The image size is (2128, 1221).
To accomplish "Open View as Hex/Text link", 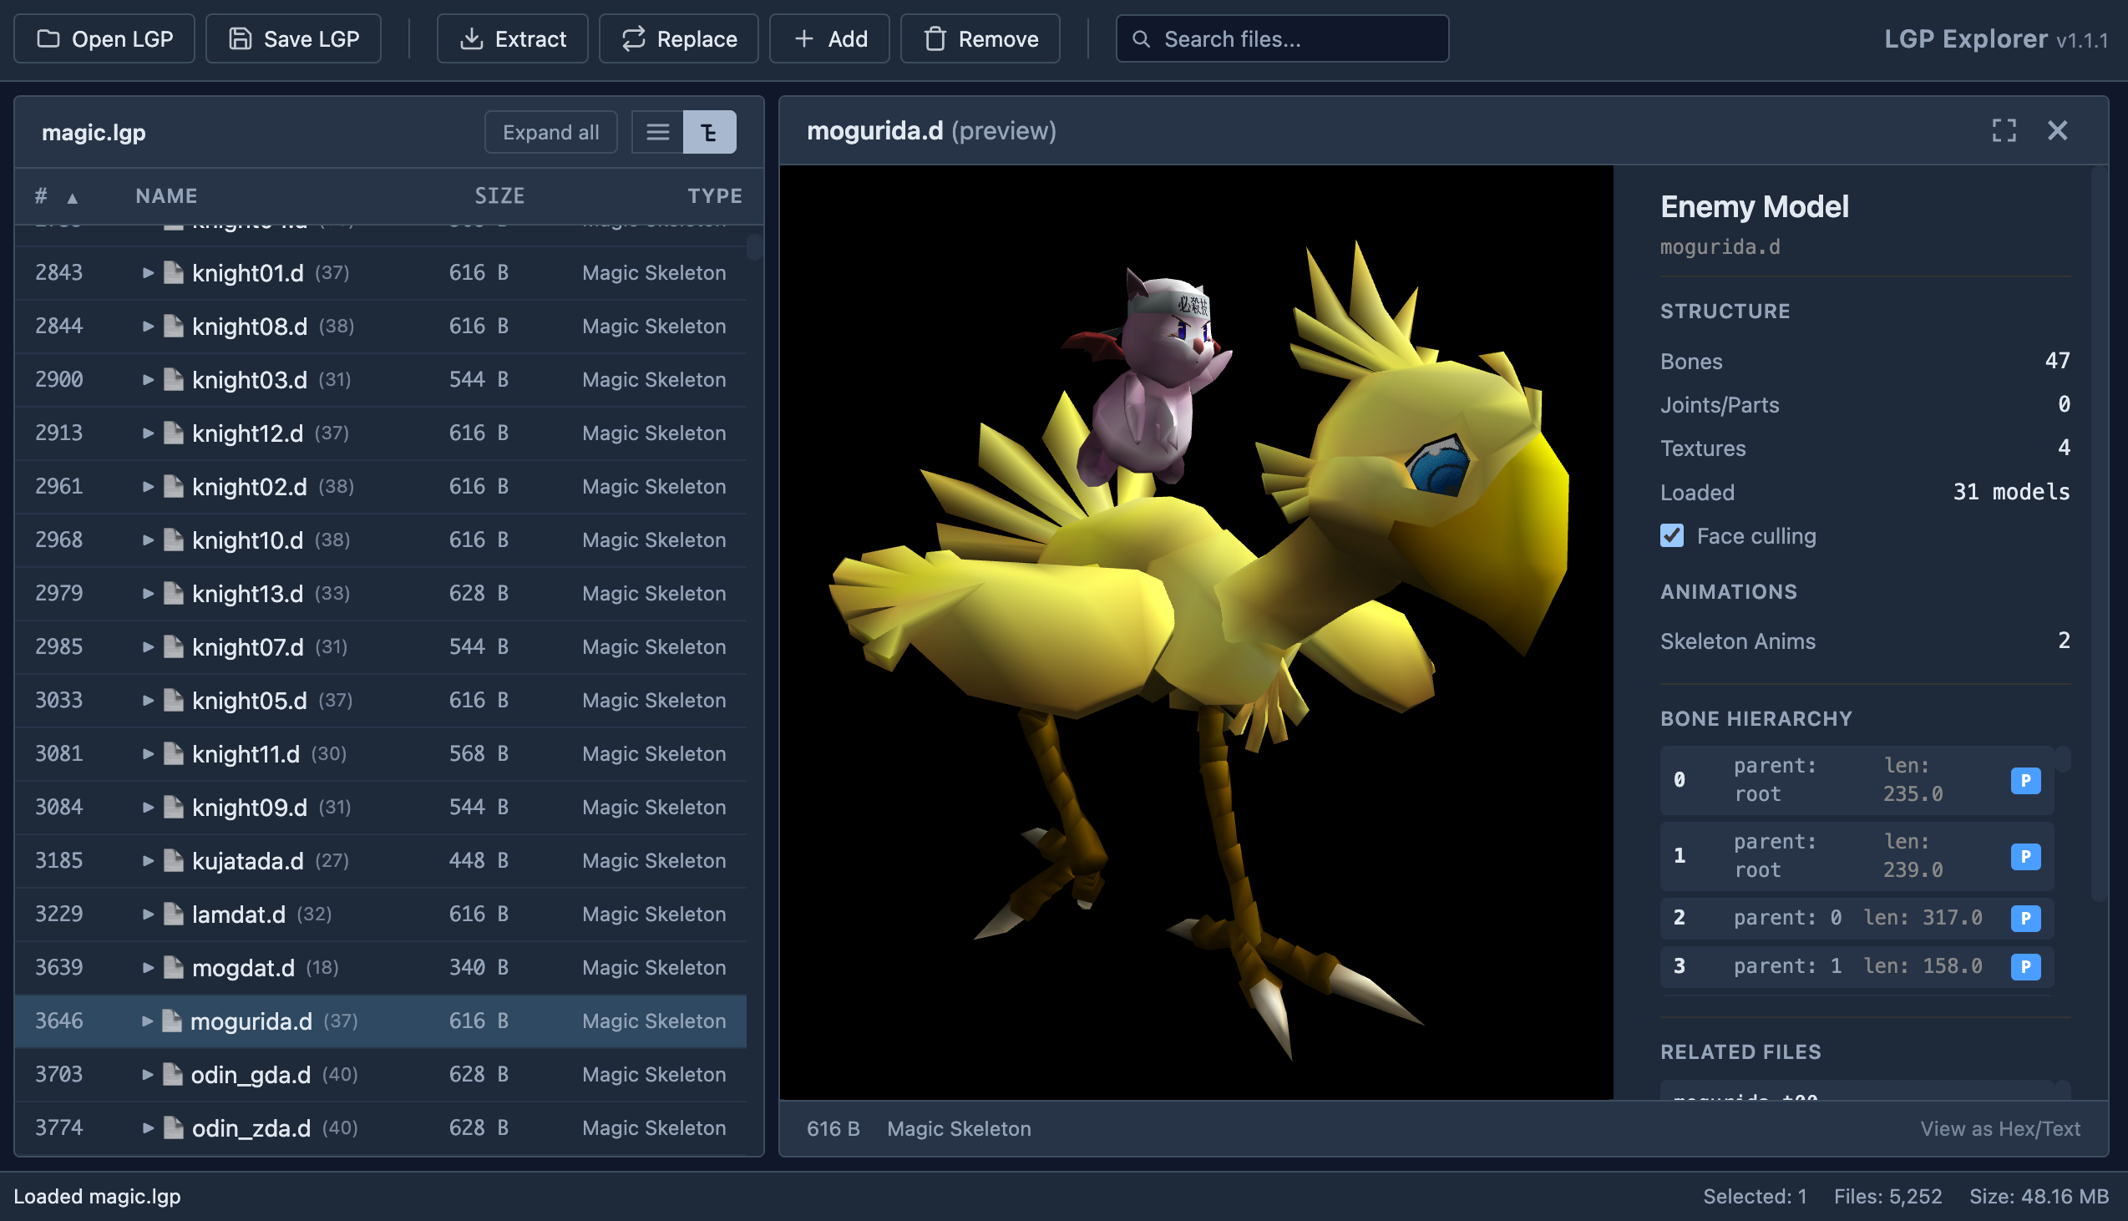I will (x=1999, y=1129).
